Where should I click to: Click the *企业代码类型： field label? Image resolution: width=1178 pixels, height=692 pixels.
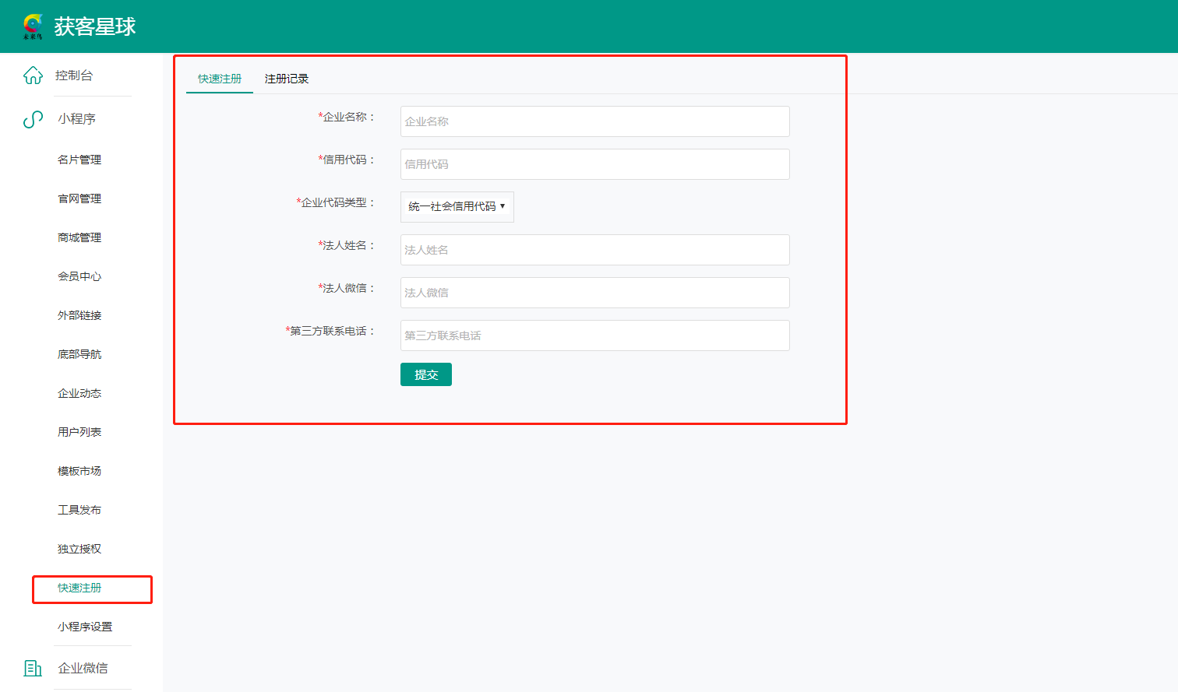(336, 202)
